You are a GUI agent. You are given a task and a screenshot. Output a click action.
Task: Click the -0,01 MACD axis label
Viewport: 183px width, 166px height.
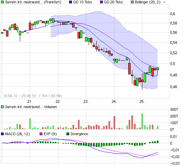click(x=175, y=150)
